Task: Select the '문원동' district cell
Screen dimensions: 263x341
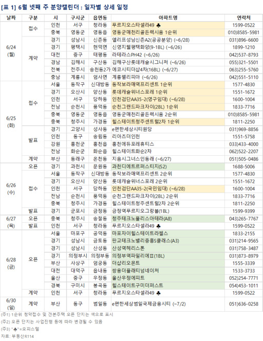Action: coord(100,167)
